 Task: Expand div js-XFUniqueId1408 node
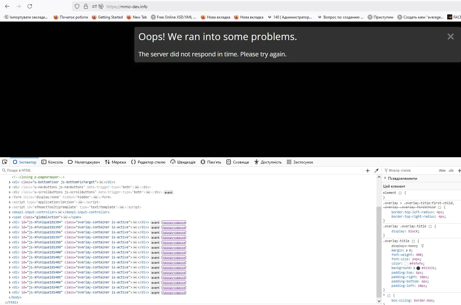10,292
